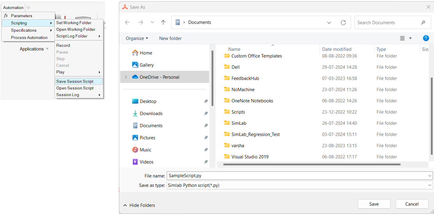The image size is (434, 215).
Task: Collapse the panel using Hide Folders
Action: tap(139, 205)
